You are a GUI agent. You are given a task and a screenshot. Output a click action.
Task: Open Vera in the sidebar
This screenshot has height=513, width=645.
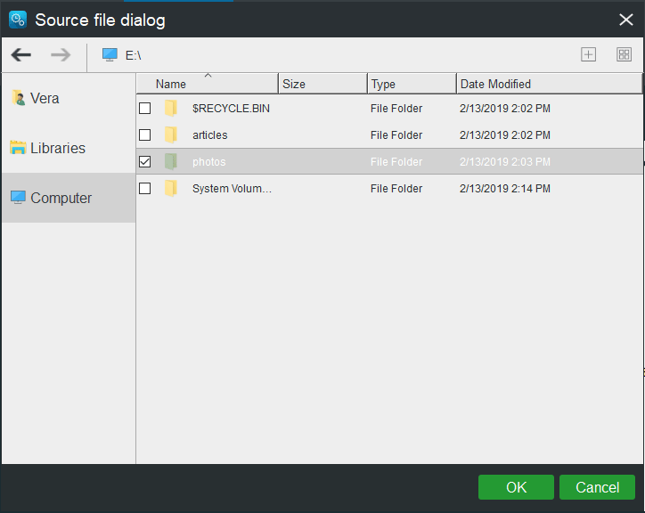(x=69, y=98)
